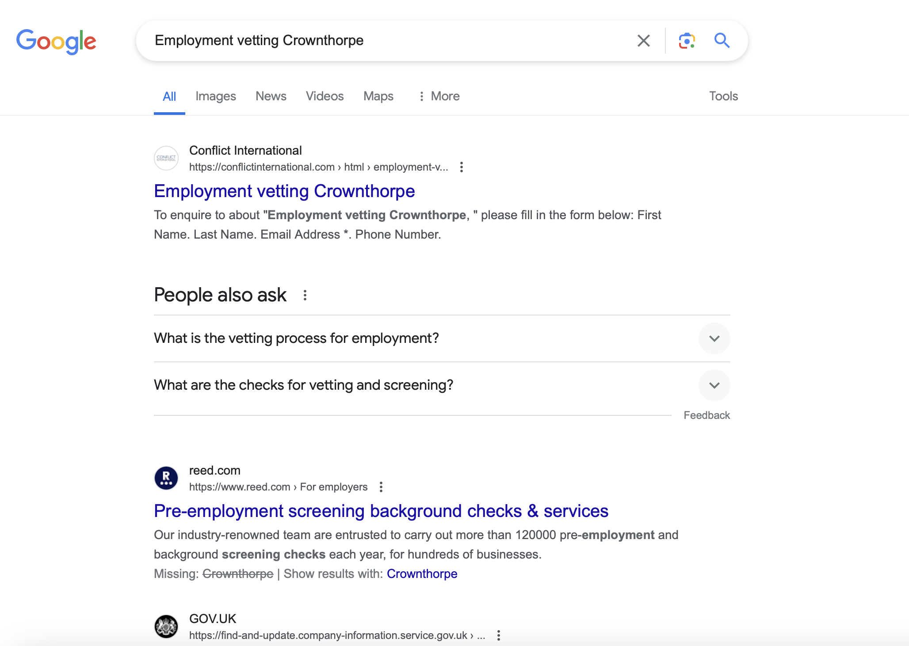Open options menu for Conflict International result
This screenshot has height=646, width=909.
click(461, 167)
